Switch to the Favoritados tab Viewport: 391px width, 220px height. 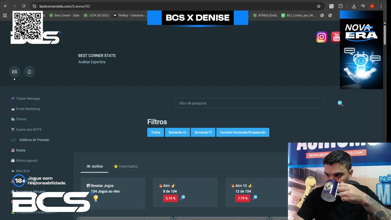(126, 166)
